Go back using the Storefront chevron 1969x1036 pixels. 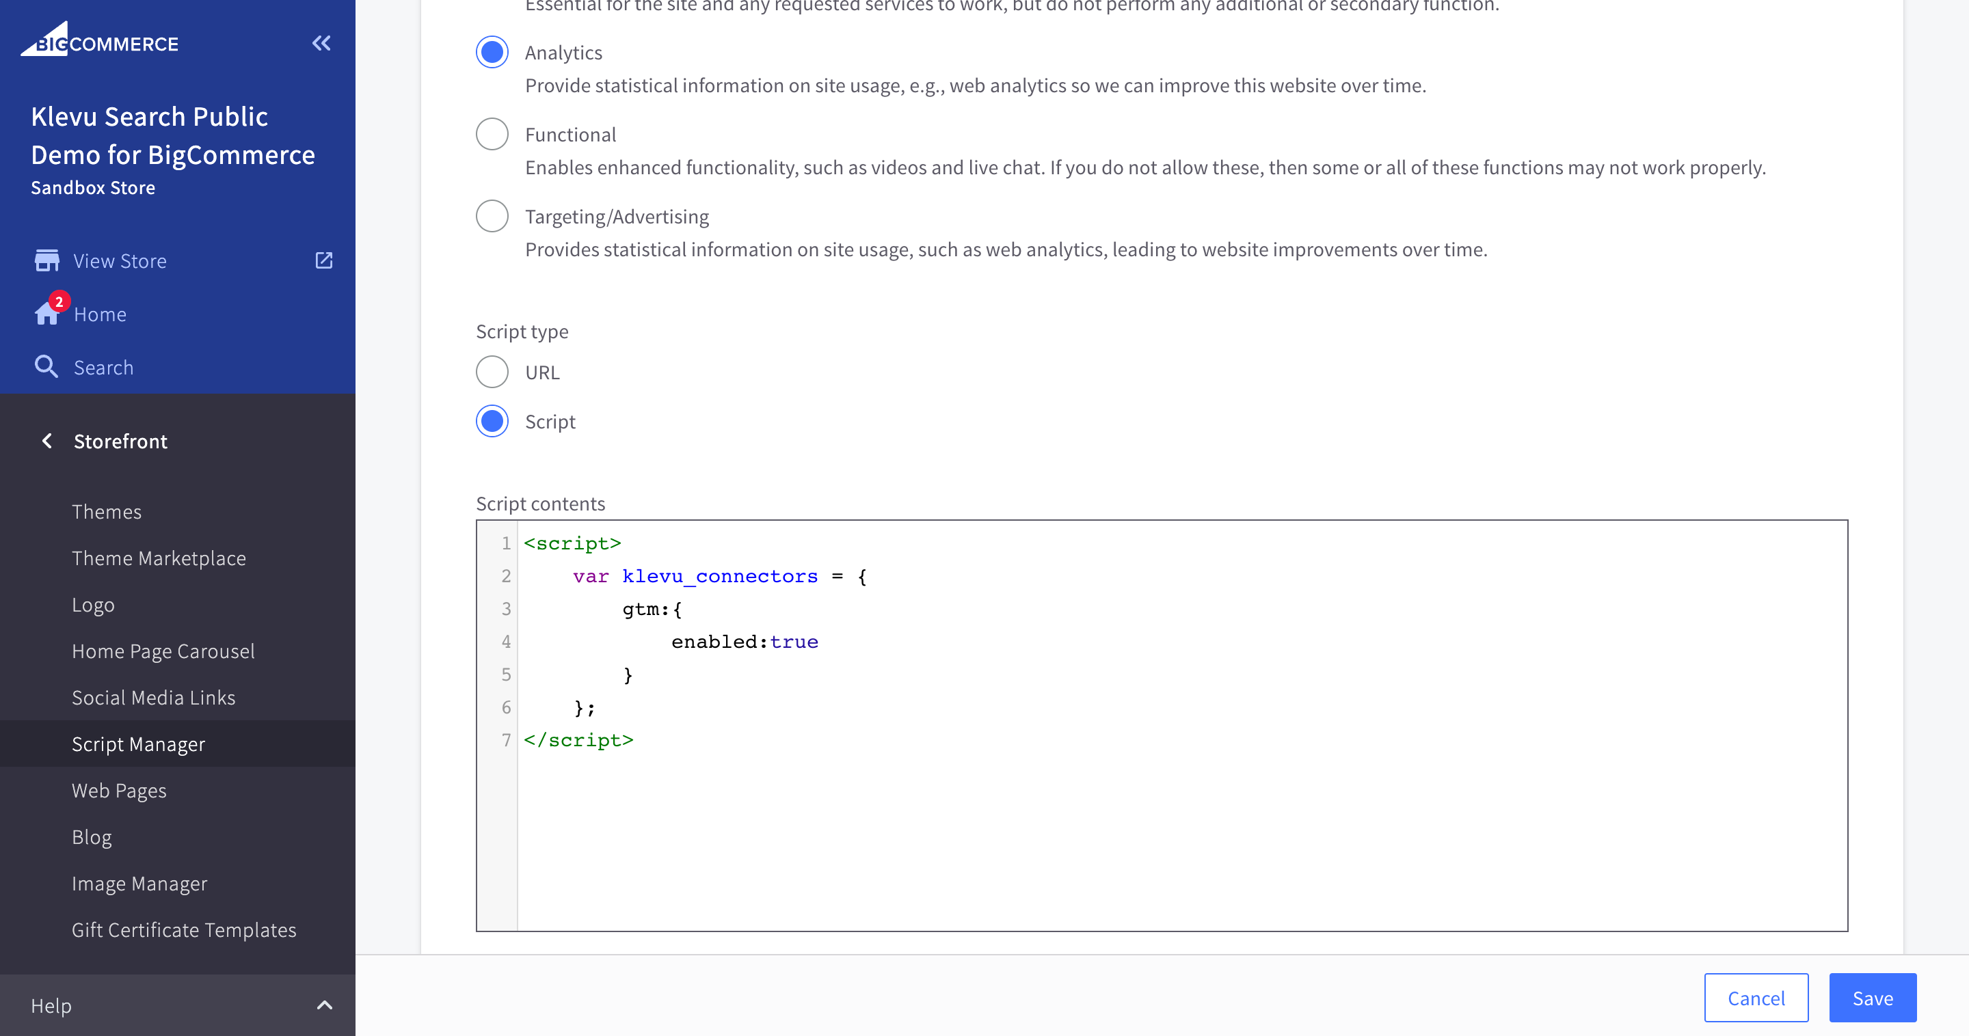[46, 441]
